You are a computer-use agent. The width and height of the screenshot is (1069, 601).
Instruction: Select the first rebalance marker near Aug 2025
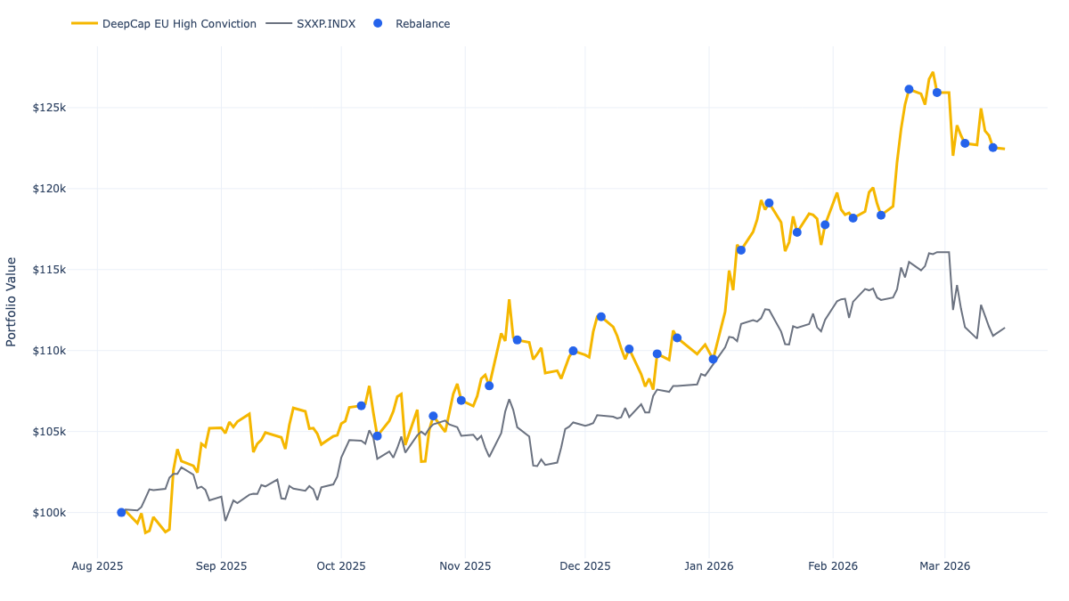120,512
